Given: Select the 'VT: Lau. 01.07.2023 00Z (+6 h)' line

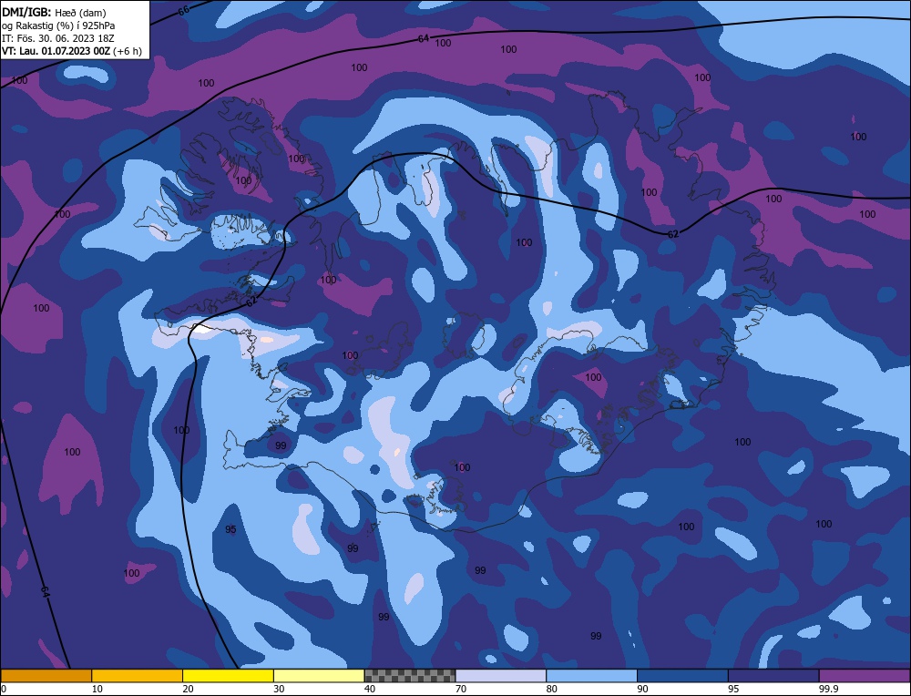Looking at the screenshot, I should point(72,50).
